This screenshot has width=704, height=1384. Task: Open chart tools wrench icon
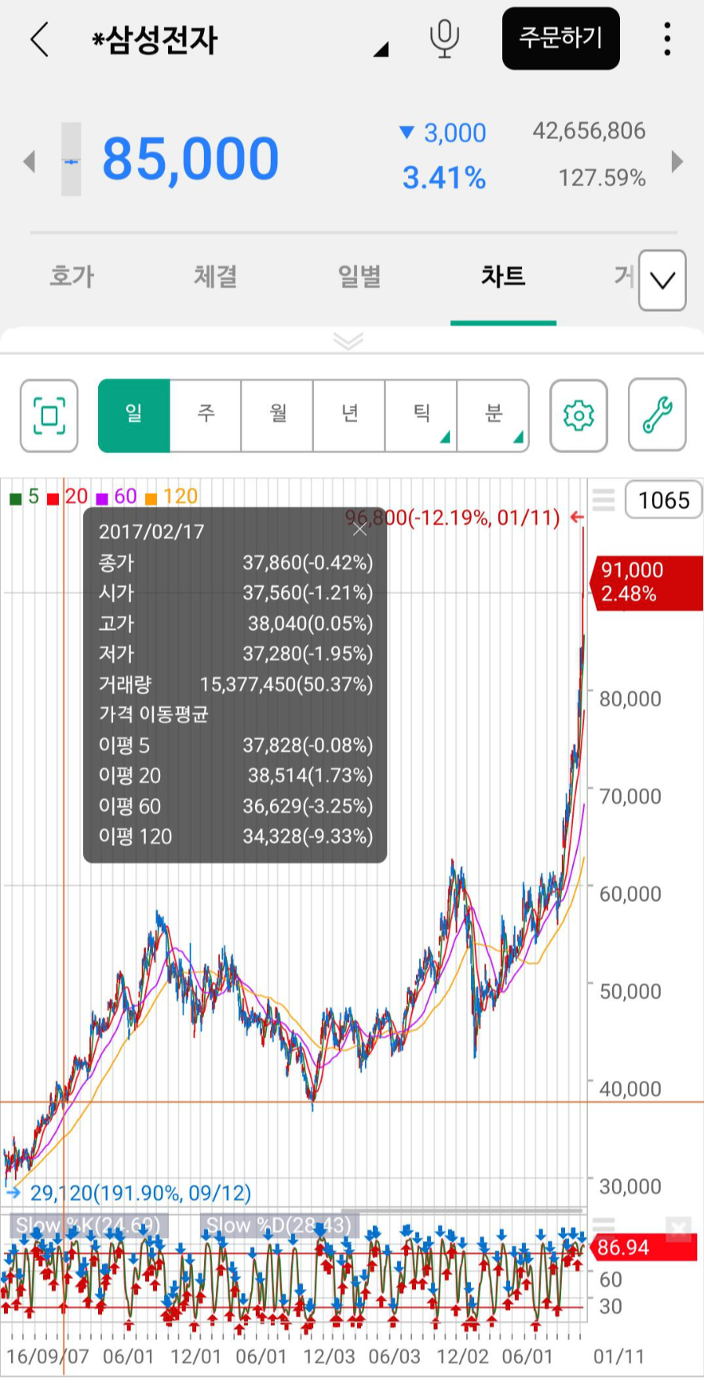click(658, 415)
